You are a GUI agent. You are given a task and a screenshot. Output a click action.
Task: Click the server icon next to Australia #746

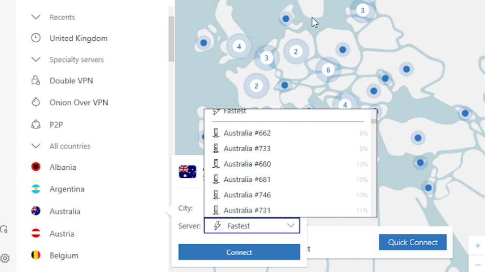[216, 194]
